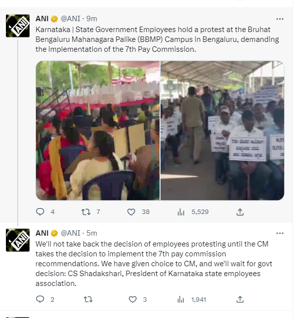Like the tweet with 38 likes
The image size is (294, 318).
131,212
